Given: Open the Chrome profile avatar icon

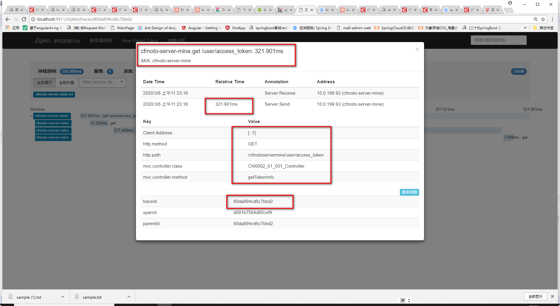Looking at the screenshot, I should (x=510, y=3).
